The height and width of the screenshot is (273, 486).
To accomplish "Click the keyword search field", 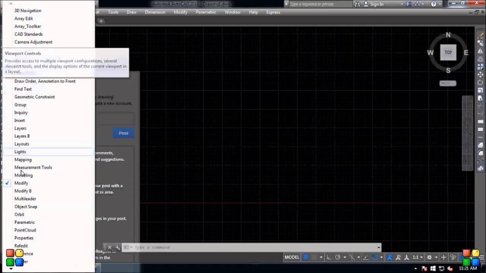I will click(320, 4).
